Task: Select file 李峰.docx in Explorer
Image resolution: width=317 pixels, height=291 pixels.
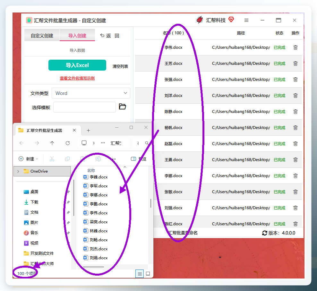Action: pyautogui.click(x=95, y=177)
